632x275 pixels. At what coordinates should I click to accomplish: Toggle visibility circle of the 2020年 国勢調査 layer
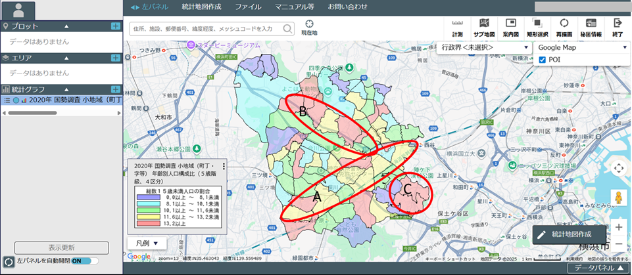(16, 100)
